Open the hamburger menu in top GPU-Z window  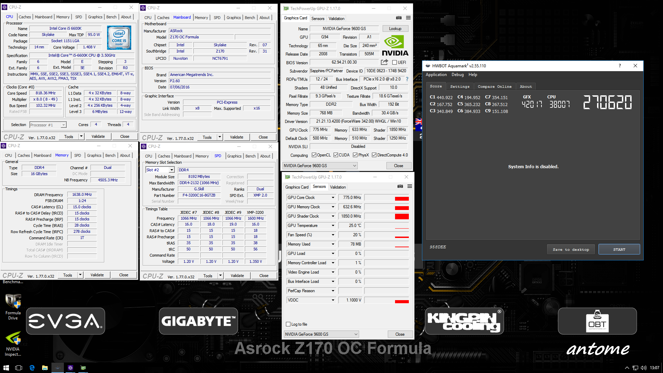pyautogui.click(x=408, y=18)
